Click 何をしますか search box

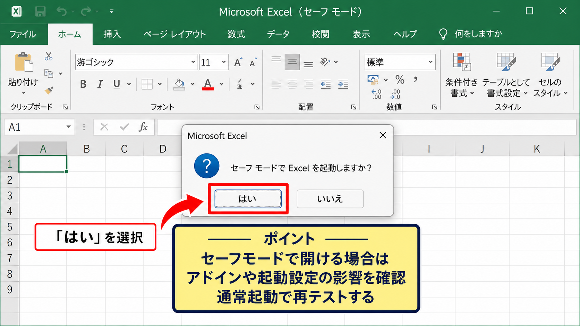click(x=471, y=34)
